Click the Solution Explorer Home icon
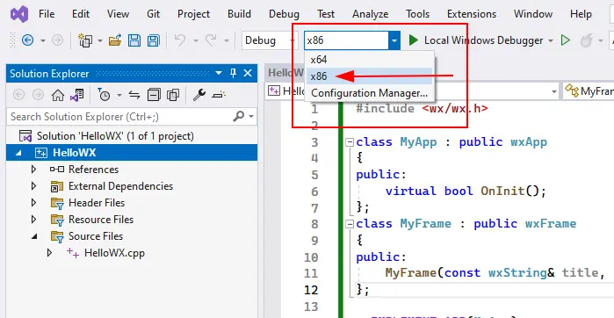The width and height of the screenshot is (614, 318). point(58,95)
